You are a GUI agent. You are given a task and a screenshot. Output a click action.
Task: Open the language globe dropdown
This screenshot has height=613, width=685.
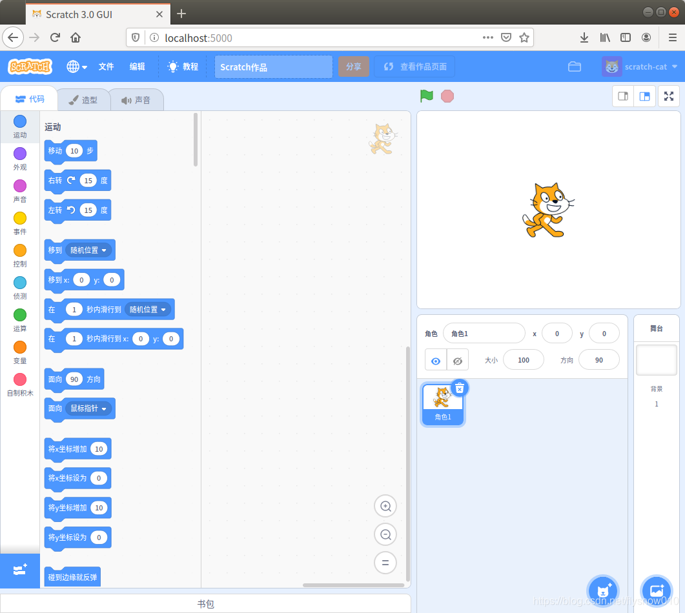tap(77, 66)
